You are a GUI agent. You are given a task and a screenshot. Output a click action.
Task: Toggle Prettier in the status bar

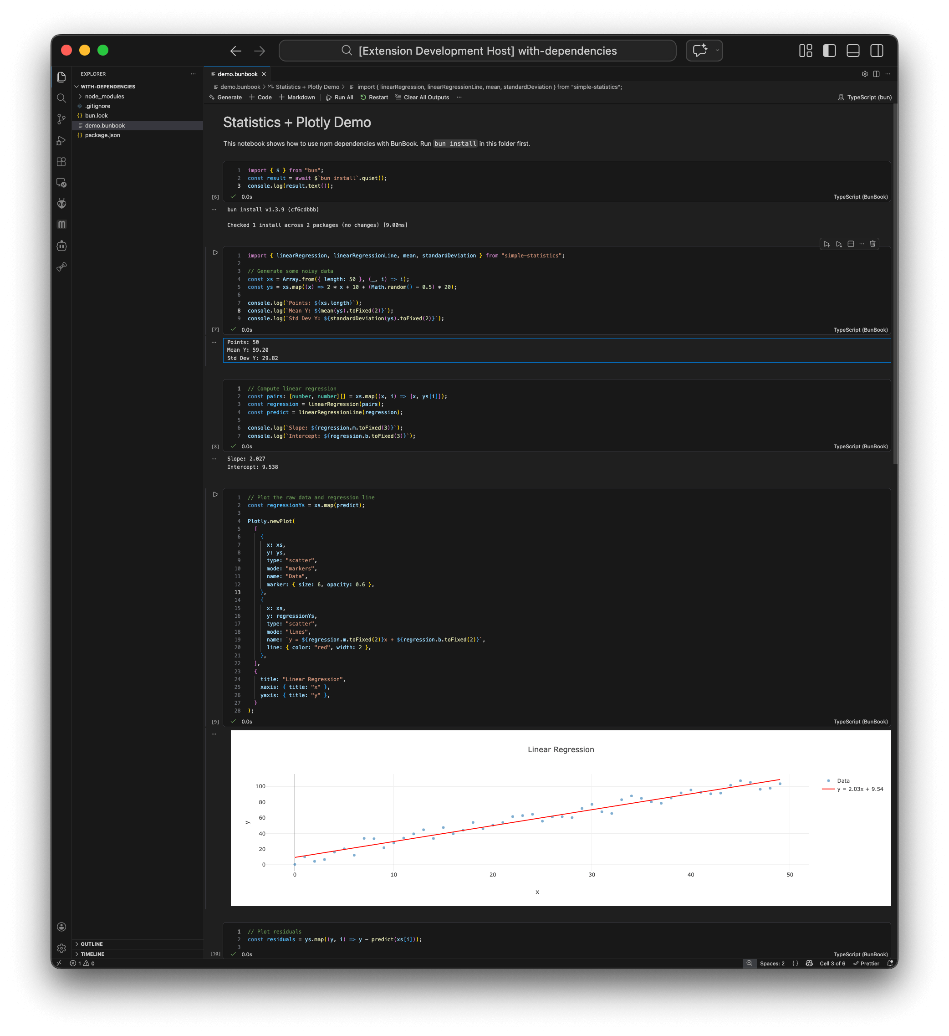tap(867, 964)
